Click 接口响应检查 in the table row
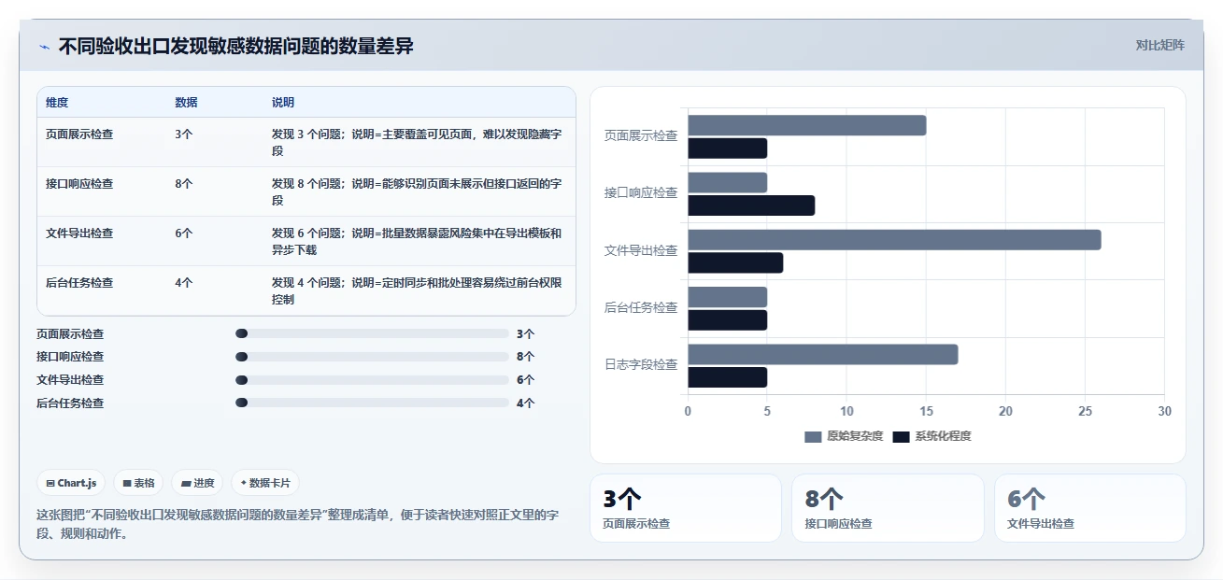Screen dimensions: 1223x580 [79, 183]
